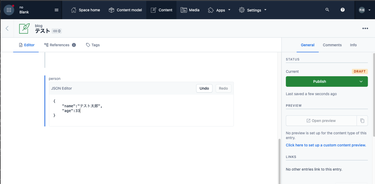Expand the Publish button dropdown arrow
The width and height of the screenshot is (375, 184).
(361, 81)
